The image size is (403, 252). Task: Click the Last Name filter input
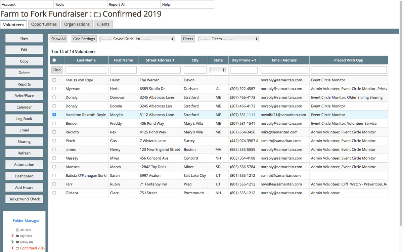click(86, 70)
